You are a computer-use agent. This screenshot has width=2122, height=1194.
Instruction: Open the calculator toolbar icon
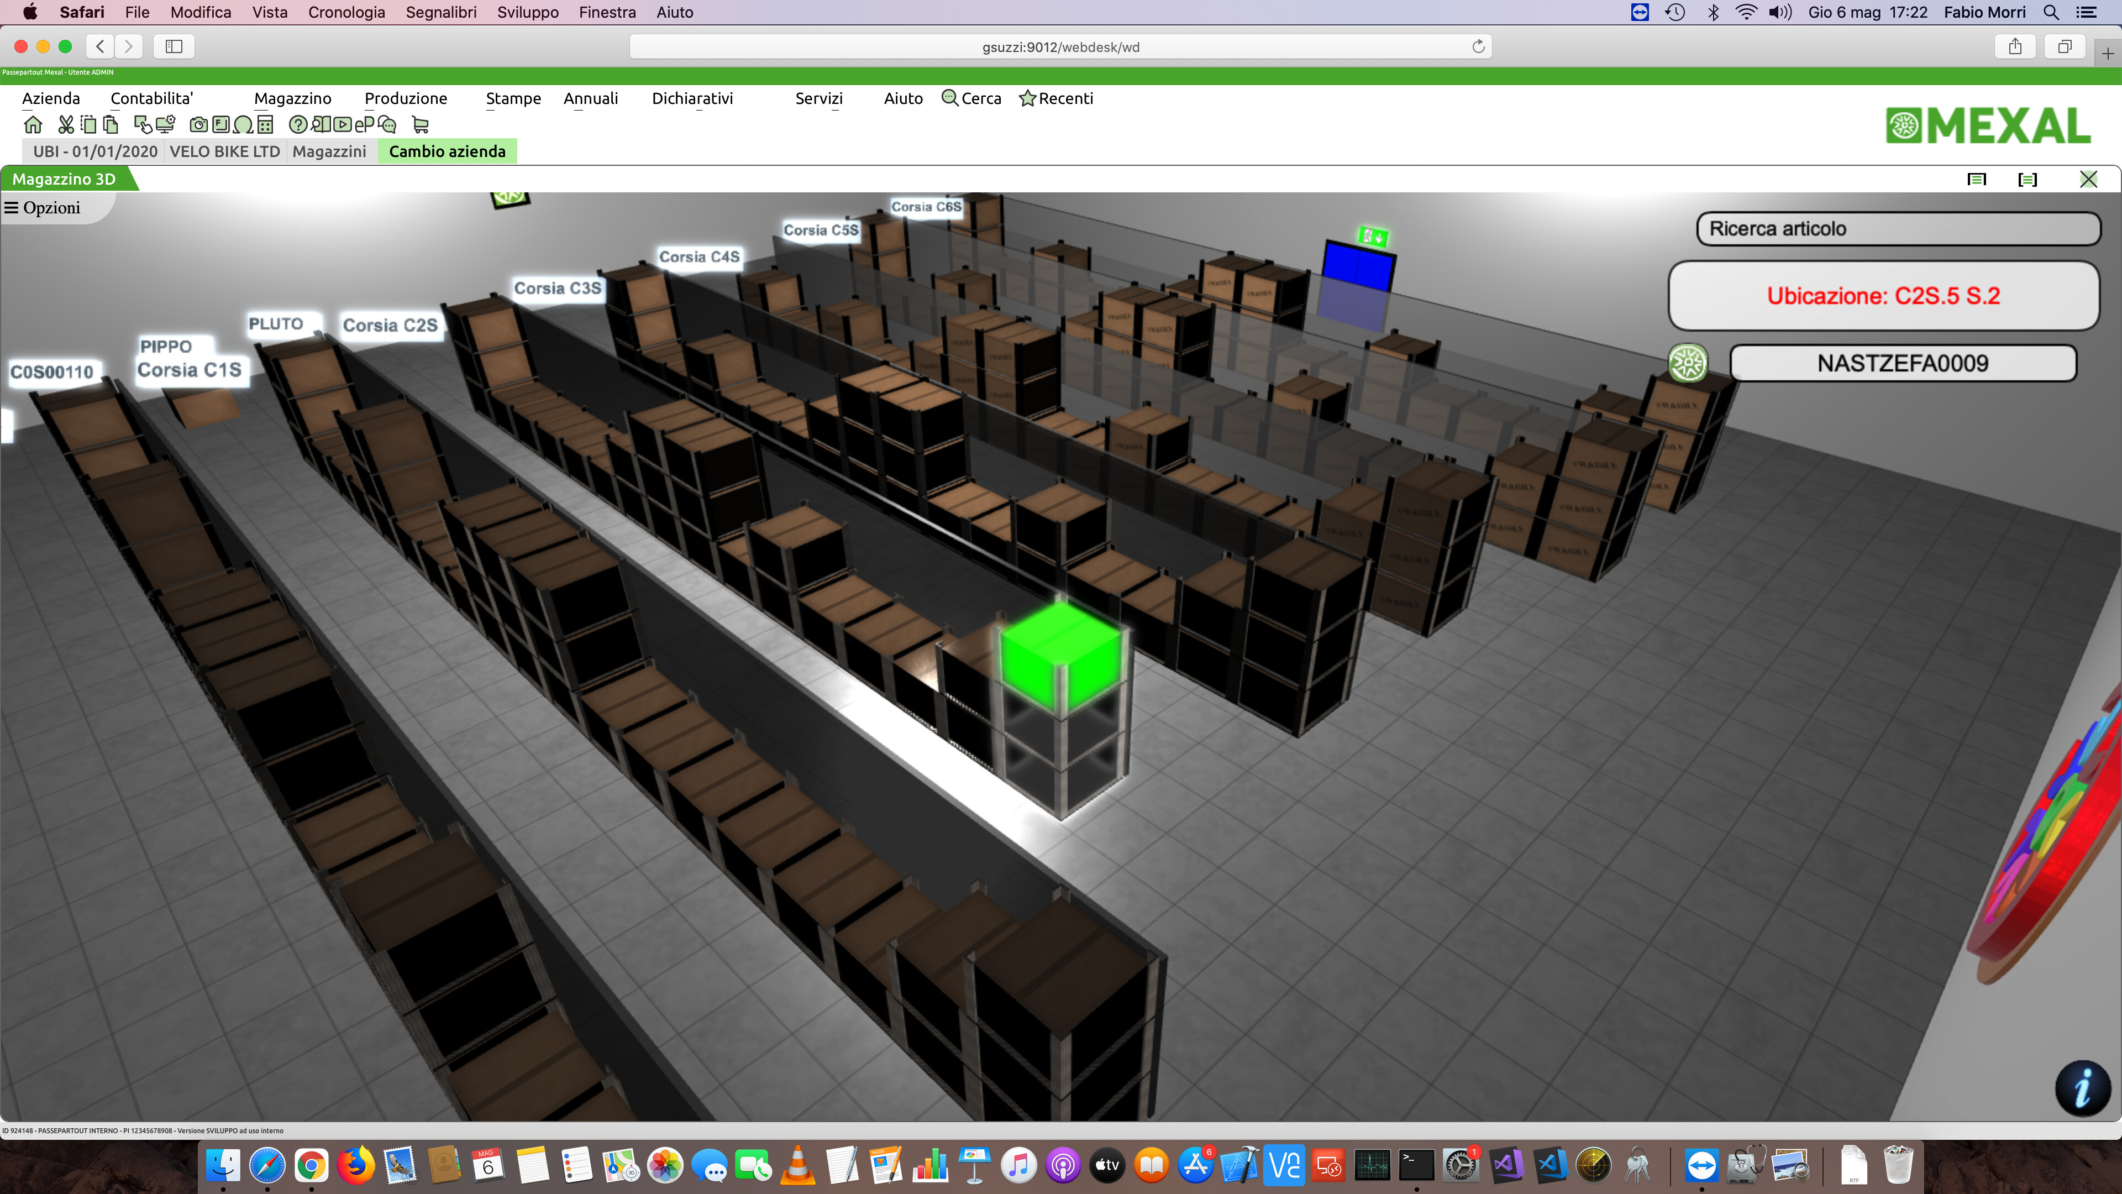pyautogui.click(x=265, y=125)
